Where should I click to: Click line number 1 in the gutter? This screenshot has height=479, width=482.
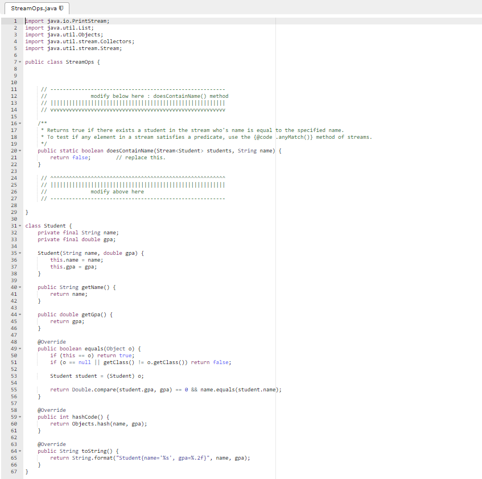coord(15,21)
